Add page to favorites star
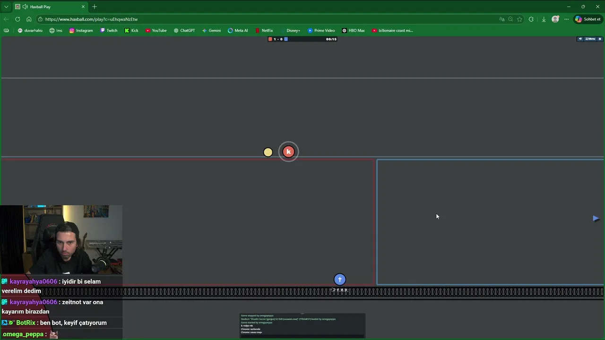Screen dimensions: 605x340 [519, 19]
